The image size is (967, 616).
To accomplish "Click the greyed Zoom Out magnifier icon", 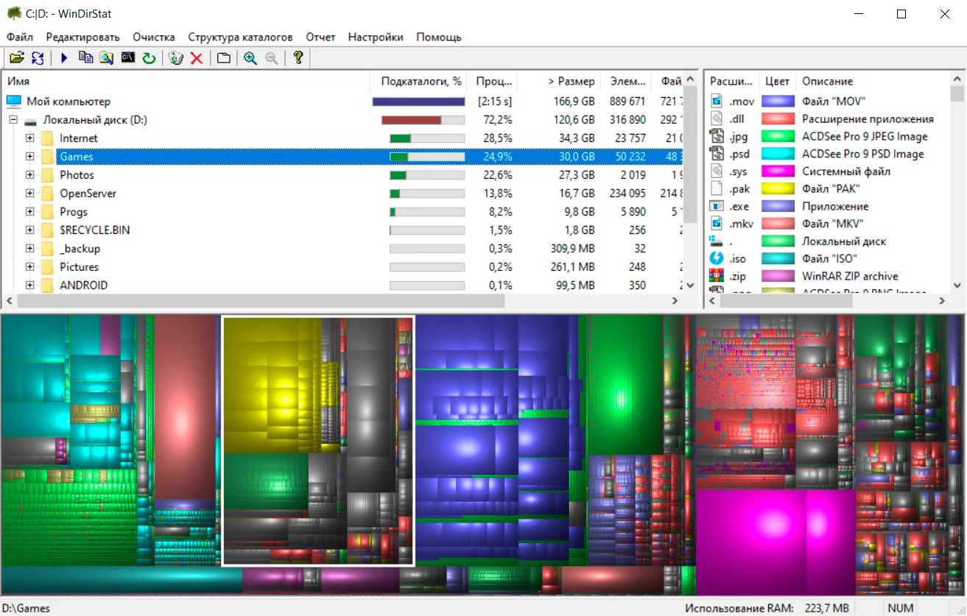I will click(272, 57).
